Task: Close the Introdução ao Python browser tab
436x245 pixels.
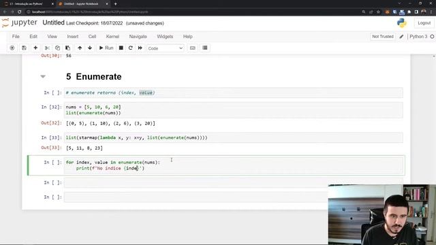Action: [x=52, y=4]
